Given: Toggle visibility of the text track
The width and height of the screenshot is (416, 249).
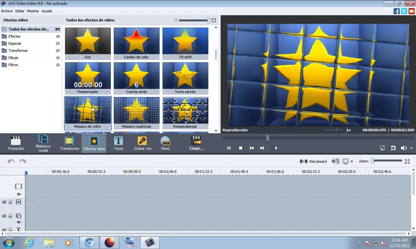Looking at the screenshot, I should click(4, 230).
